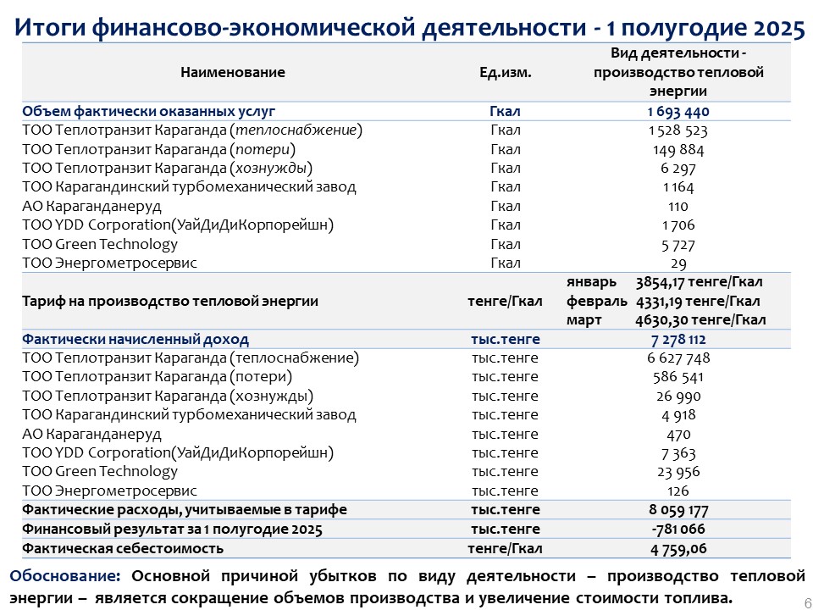The image size is (813, 610).
Task: Click the "тенге/Гкал" unit in the 4 759,06 row
Action: tap(505, 548)
